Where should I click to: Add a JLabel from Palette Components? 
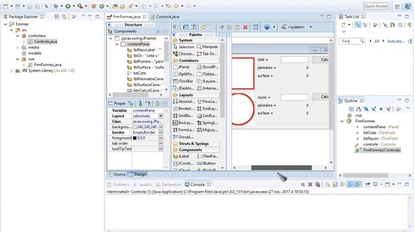coord(181,156)
